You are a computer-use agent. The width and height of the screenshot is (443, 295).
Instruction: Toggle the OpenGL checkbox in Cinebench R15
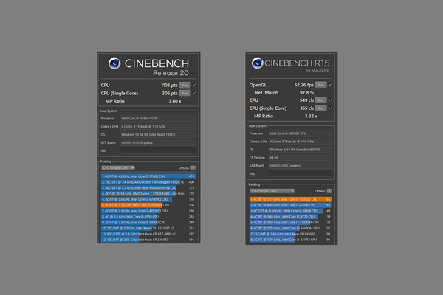[330, 84]
